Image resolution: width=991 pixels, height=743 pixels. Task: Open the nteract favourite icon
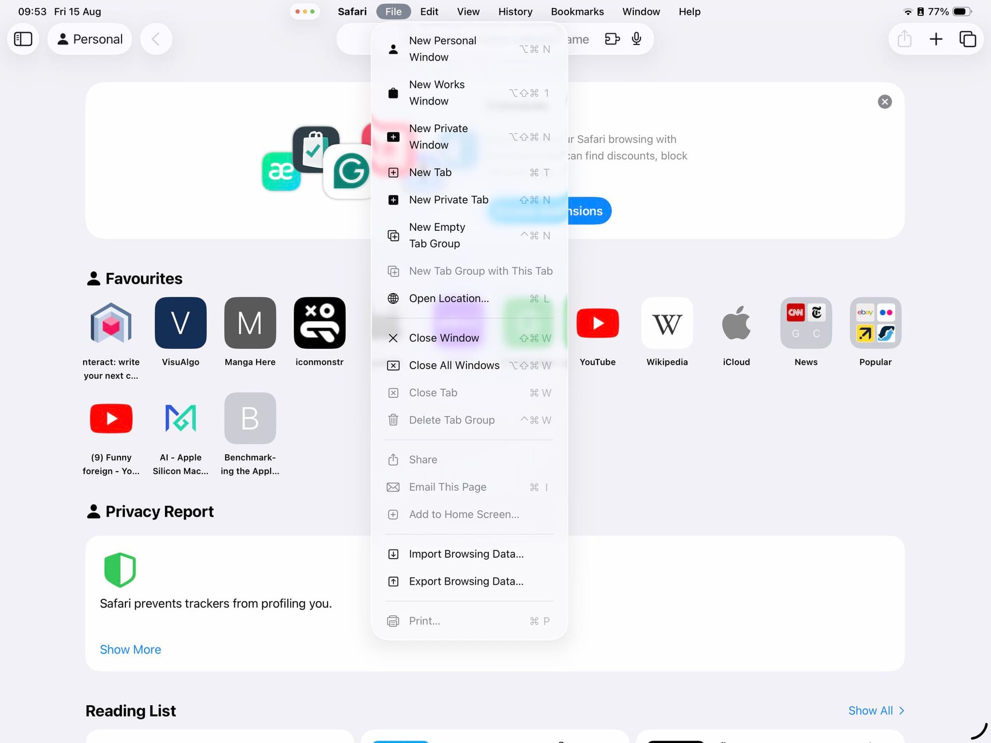pyautogui.click(x=111, y=323)
